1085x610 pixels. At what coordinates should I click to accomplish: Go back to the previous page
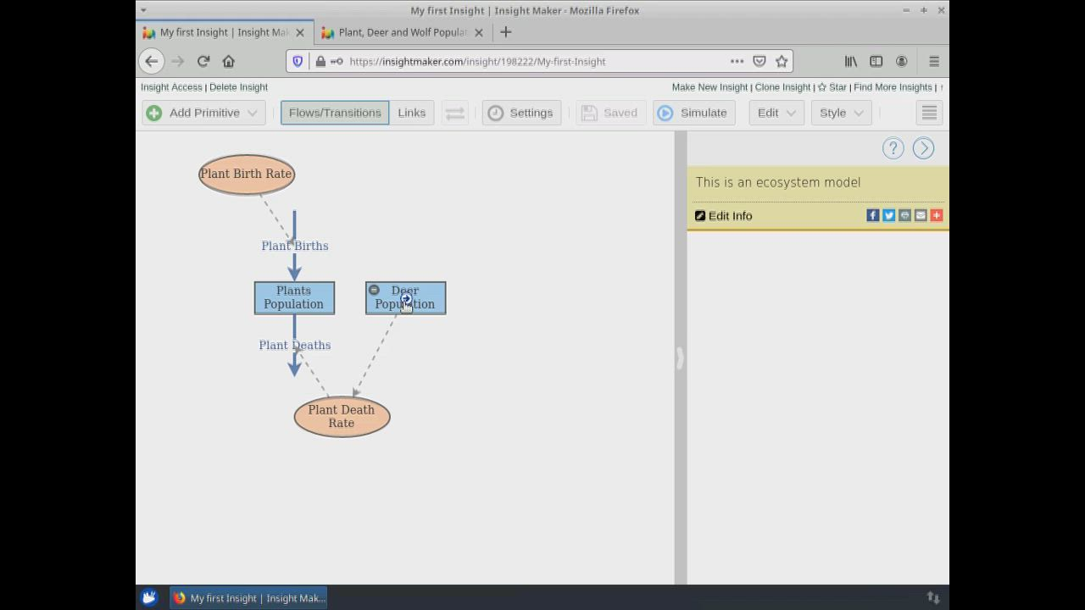click(x=151, y=61)
